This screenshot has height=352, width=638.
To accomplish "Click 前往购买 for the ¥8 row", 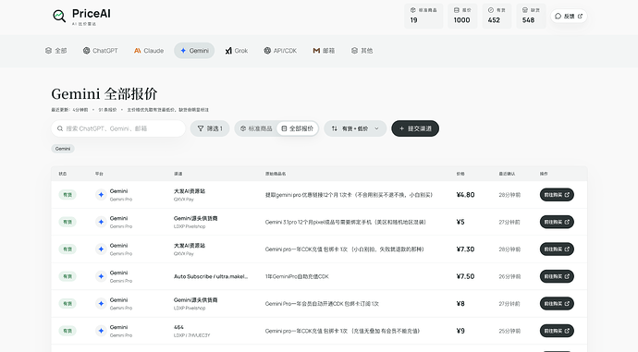I will click(x=557, y=304).
